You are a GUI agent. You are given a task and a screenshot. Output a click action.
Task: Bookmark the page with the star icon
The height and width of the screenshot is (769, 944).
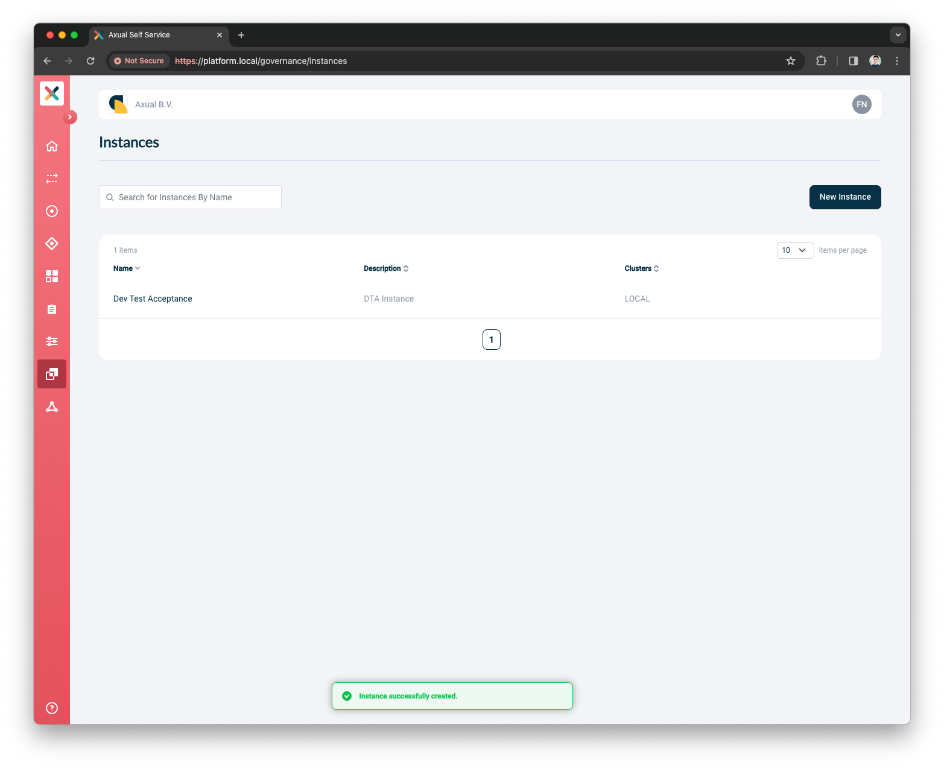click(791, 61)
